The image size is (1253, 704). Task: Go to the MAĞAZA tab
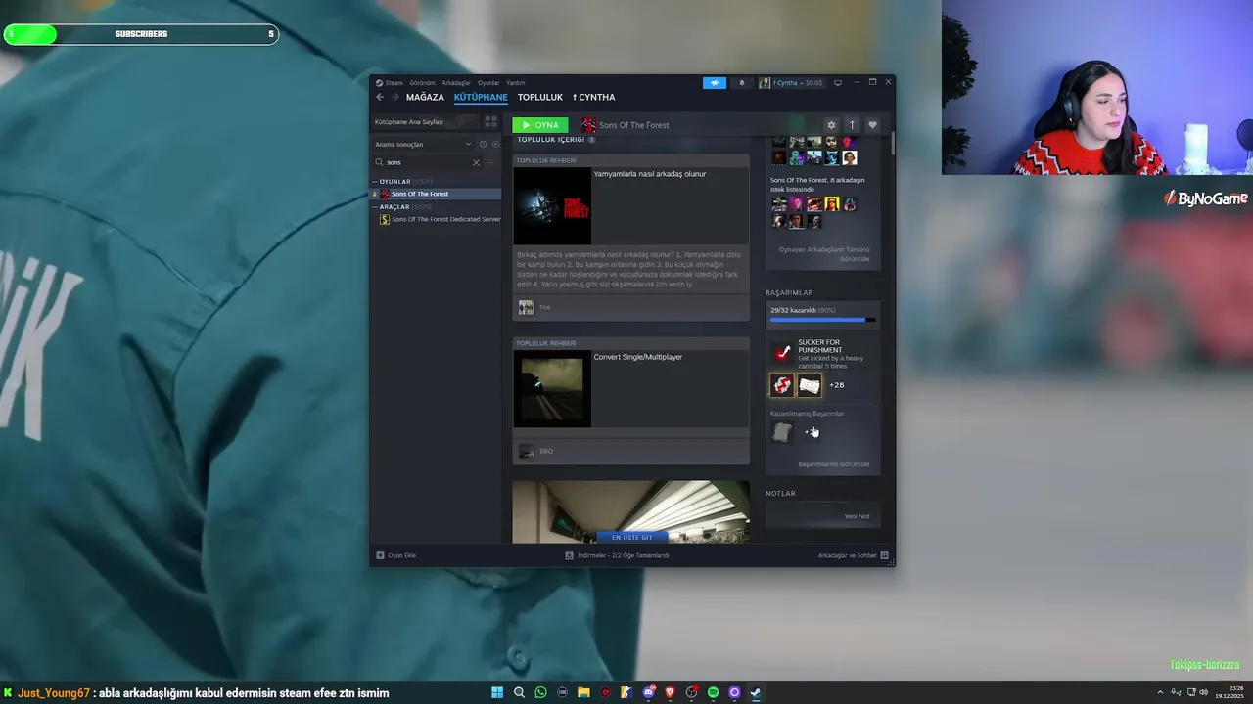425,97
